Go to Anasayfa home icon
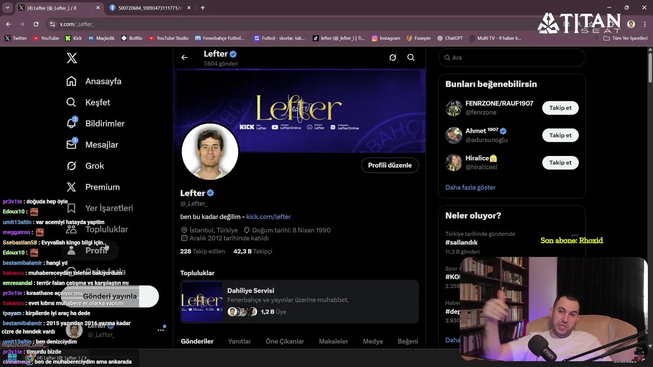The height and width of the screenshot is (367, 653). (x=71, y=81)
